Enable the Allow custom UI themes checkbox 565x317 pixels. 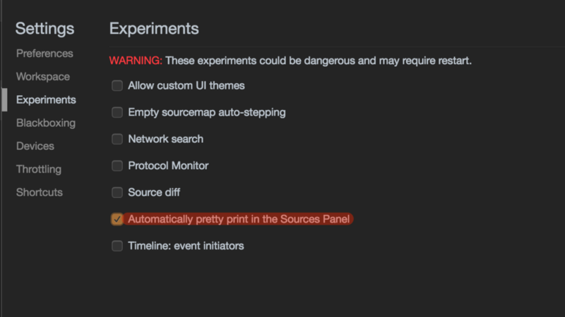click(117, 86)
